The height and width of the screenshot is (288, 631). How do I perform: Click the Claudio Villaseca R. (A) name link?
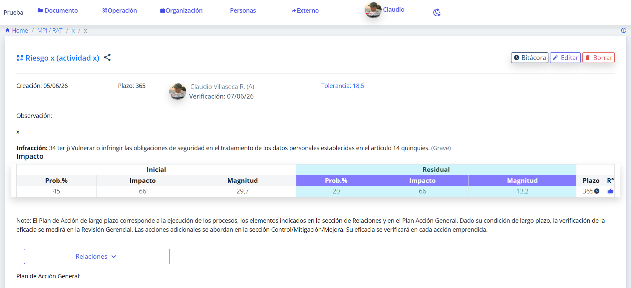222,87
